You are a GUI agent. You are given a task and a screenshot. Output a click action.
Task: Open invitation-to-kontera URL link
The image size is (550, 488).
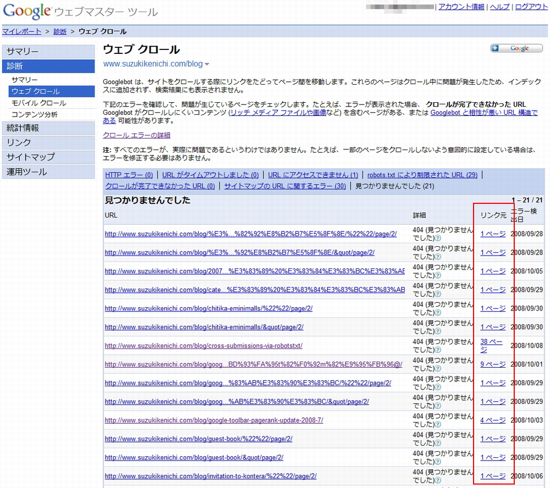point(211,476)
